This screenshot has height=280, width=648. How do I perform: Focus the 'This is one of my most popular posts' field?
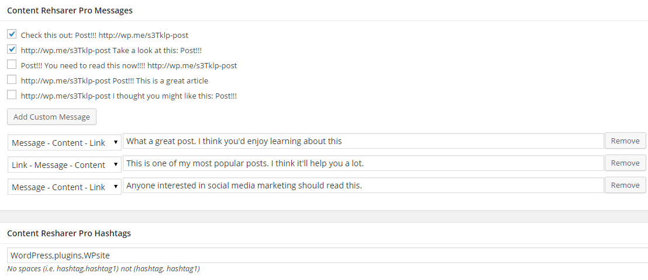pyautogui.click(x=363, y=163)
